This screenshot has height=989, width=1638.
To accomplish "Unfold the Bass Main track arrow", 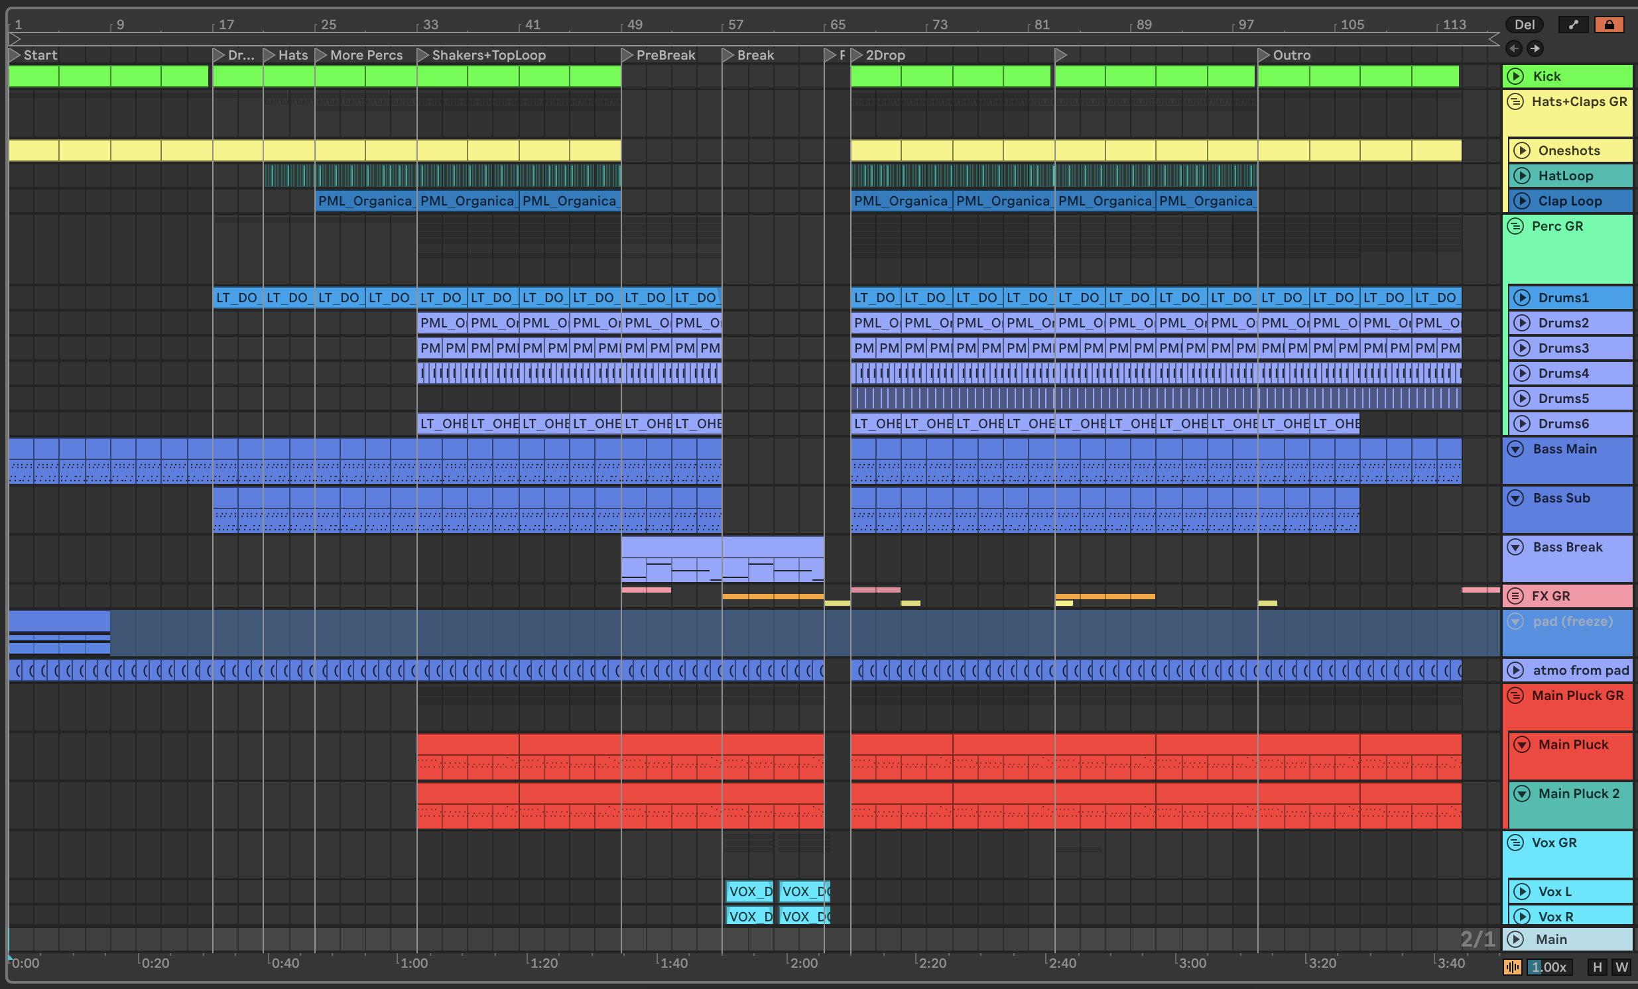I will pyautogui.click(x=1515, y=449).
